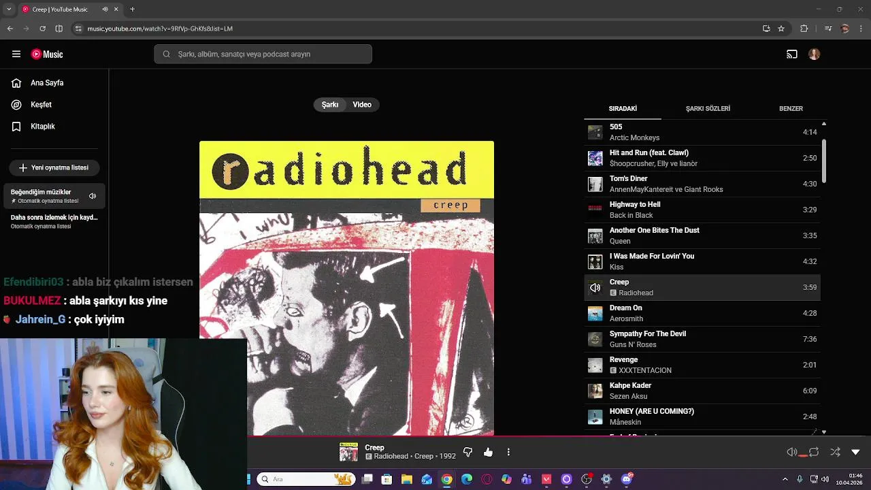Toggle the browser split view button
The width and height of the screenshot is (871, 490).
click(x=59, y=29)
